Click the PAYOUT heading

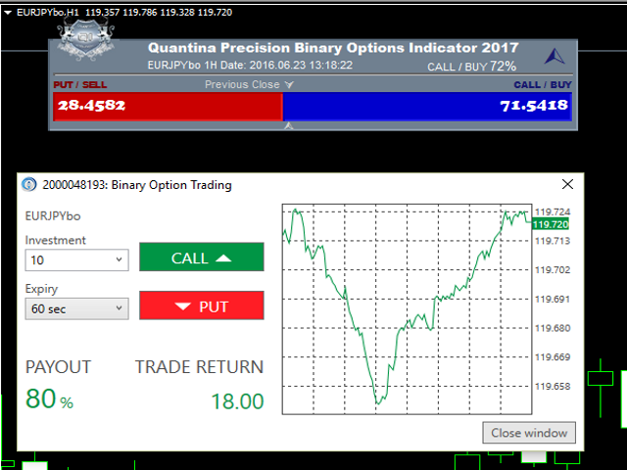click(59, 367)
